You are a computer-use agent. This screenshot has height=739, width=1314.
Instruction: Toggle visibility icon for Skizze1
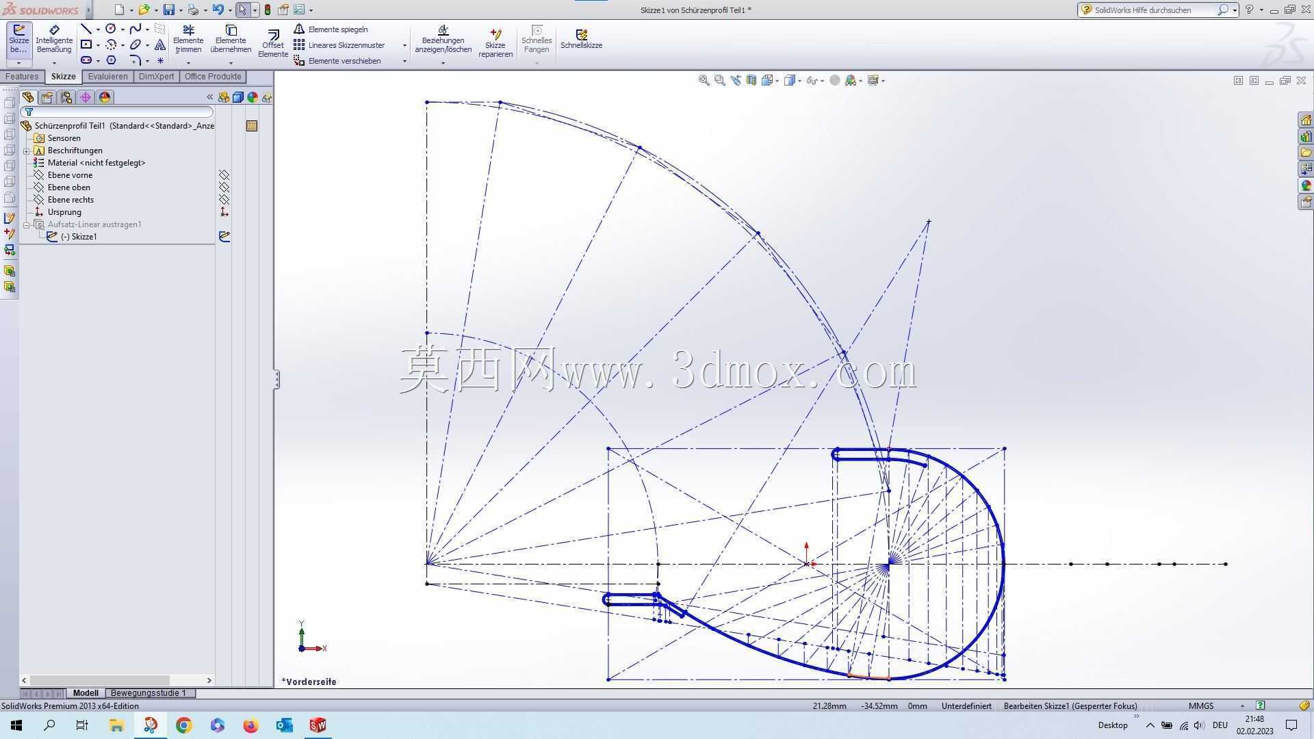click(224, 237)
